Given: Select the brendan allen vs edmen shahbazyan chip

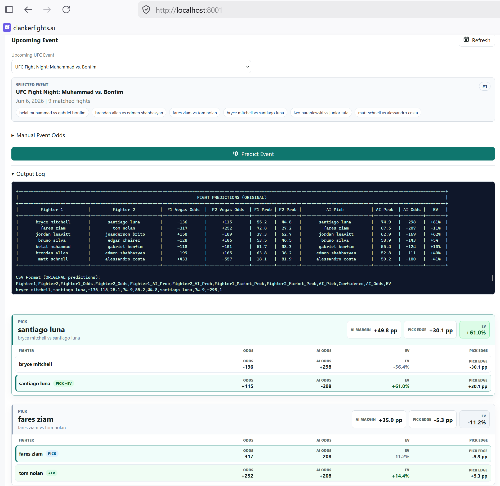Looking at the screenshot, I should tap(129, 113).
